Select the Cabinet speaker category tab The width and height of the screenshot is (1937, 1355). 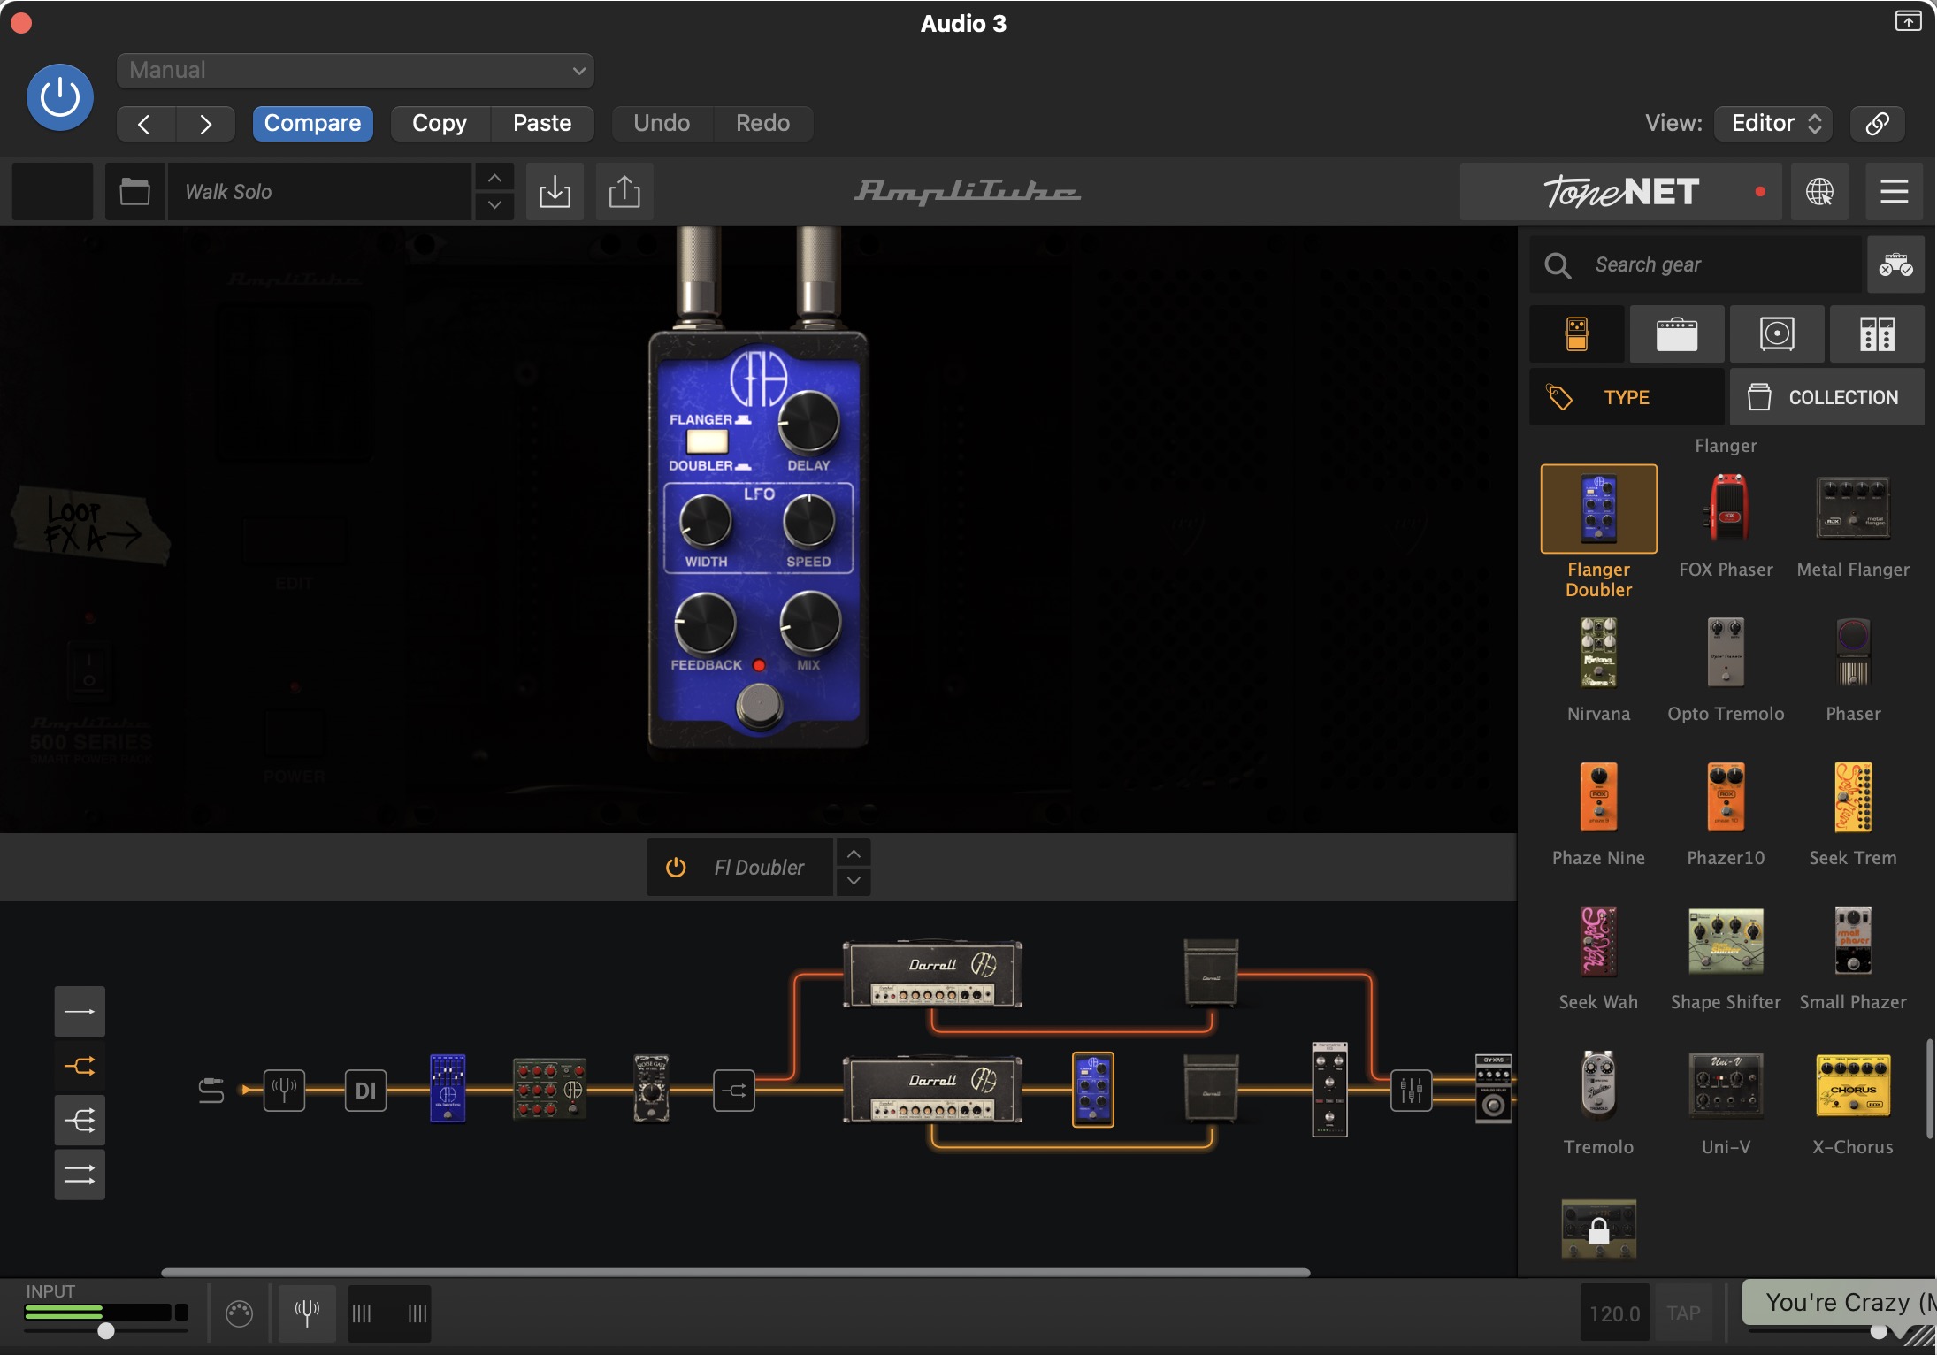[1777, 334]
